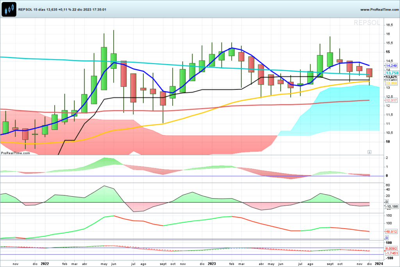400x267 pixels.
Task: Open the small info icon on the price chart
Action: (370, 152)
